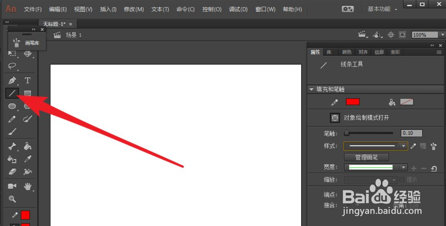This screenshot has width=446, height=226.
Task: Select the Lasso tool
Action: click(12, 66)
